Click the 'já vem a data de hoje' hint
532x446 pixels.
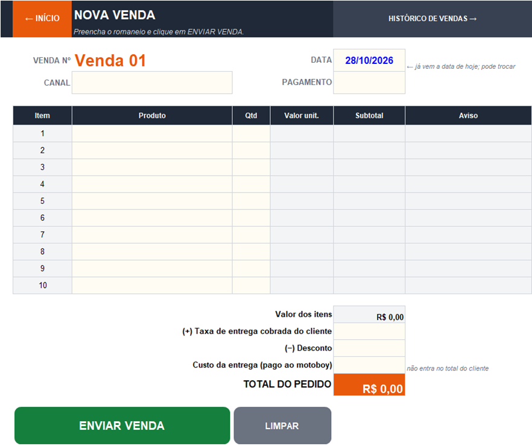click(x=461, y=66)
